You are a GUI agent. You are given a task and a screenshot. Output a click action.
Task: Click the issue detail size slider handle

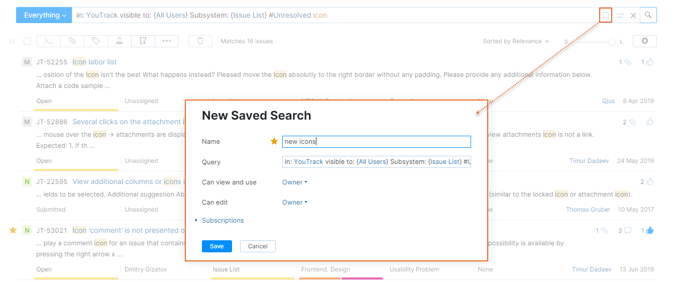tap(612, 42)
